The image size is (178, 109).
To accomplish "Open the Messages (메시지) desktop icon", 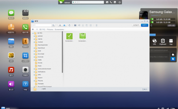I will point(11,13).
